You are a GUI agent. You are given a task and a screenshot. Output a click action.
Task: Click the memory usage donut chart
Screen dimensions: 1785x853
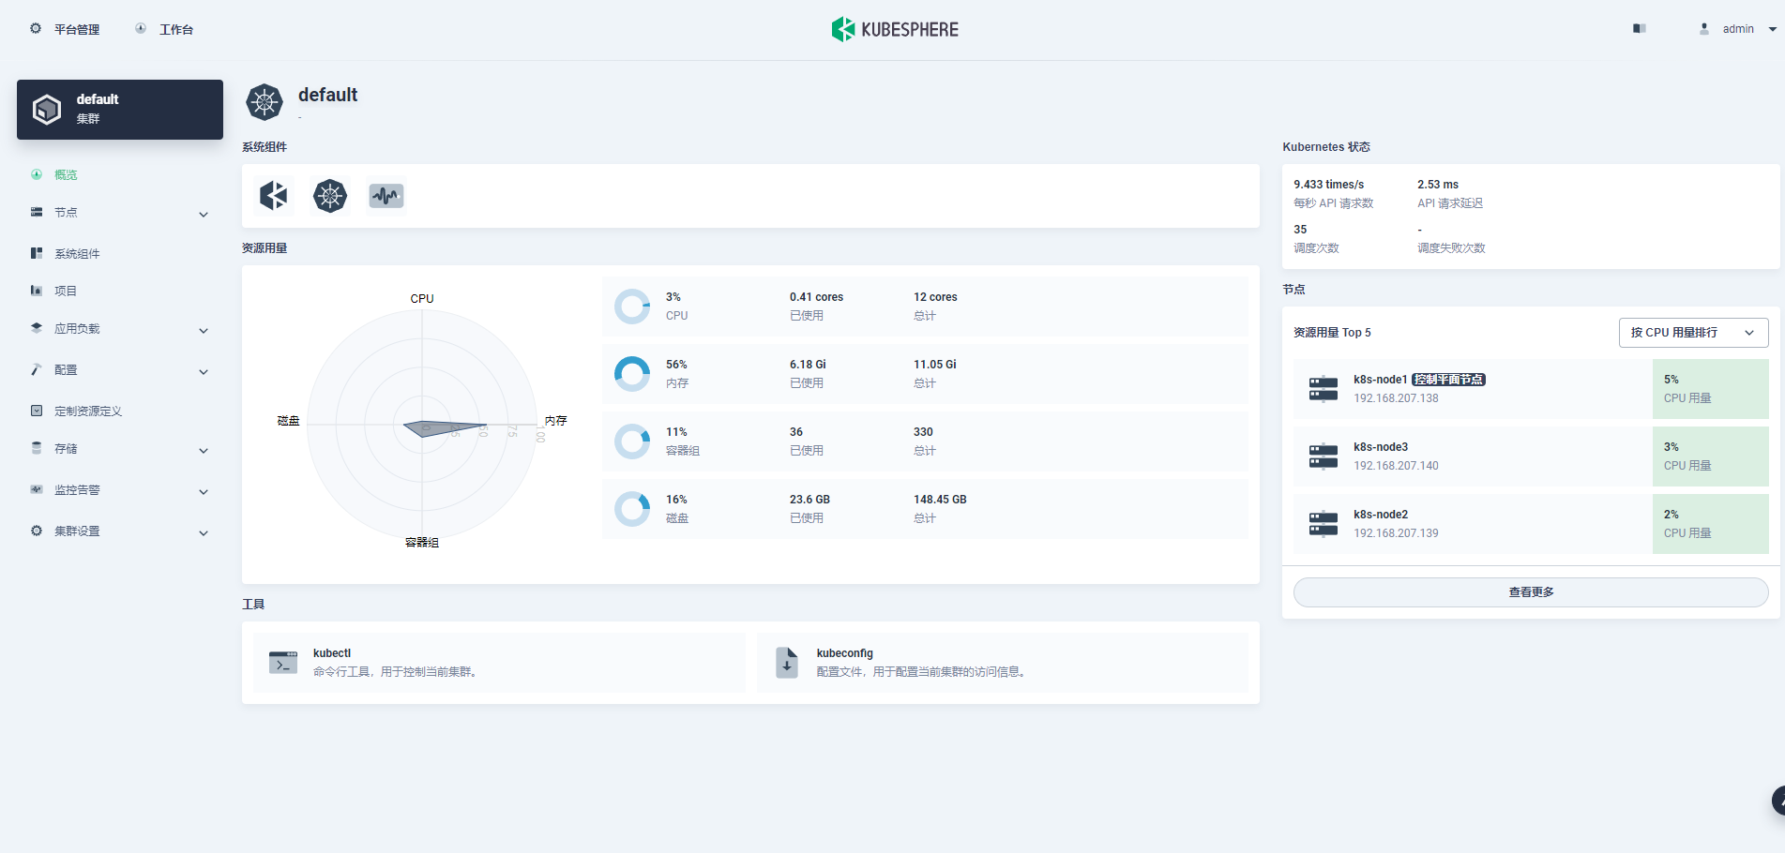632,374
